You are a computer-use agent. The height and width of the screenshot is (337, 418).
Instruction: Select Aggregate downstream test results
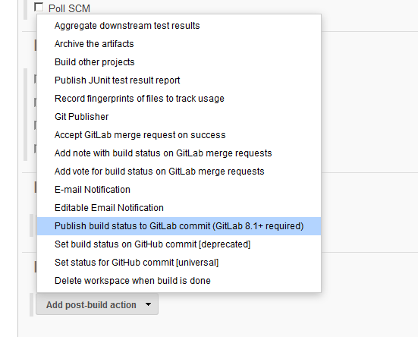point(179,26)
